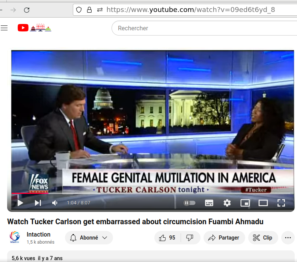
Task: View site security via padlock icon
Action: pos(89,10)
